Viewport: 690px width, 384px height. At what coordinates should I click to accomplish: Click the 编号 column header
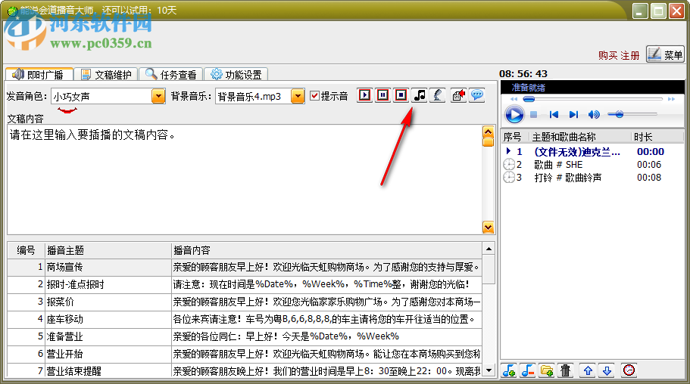[26, 250]
